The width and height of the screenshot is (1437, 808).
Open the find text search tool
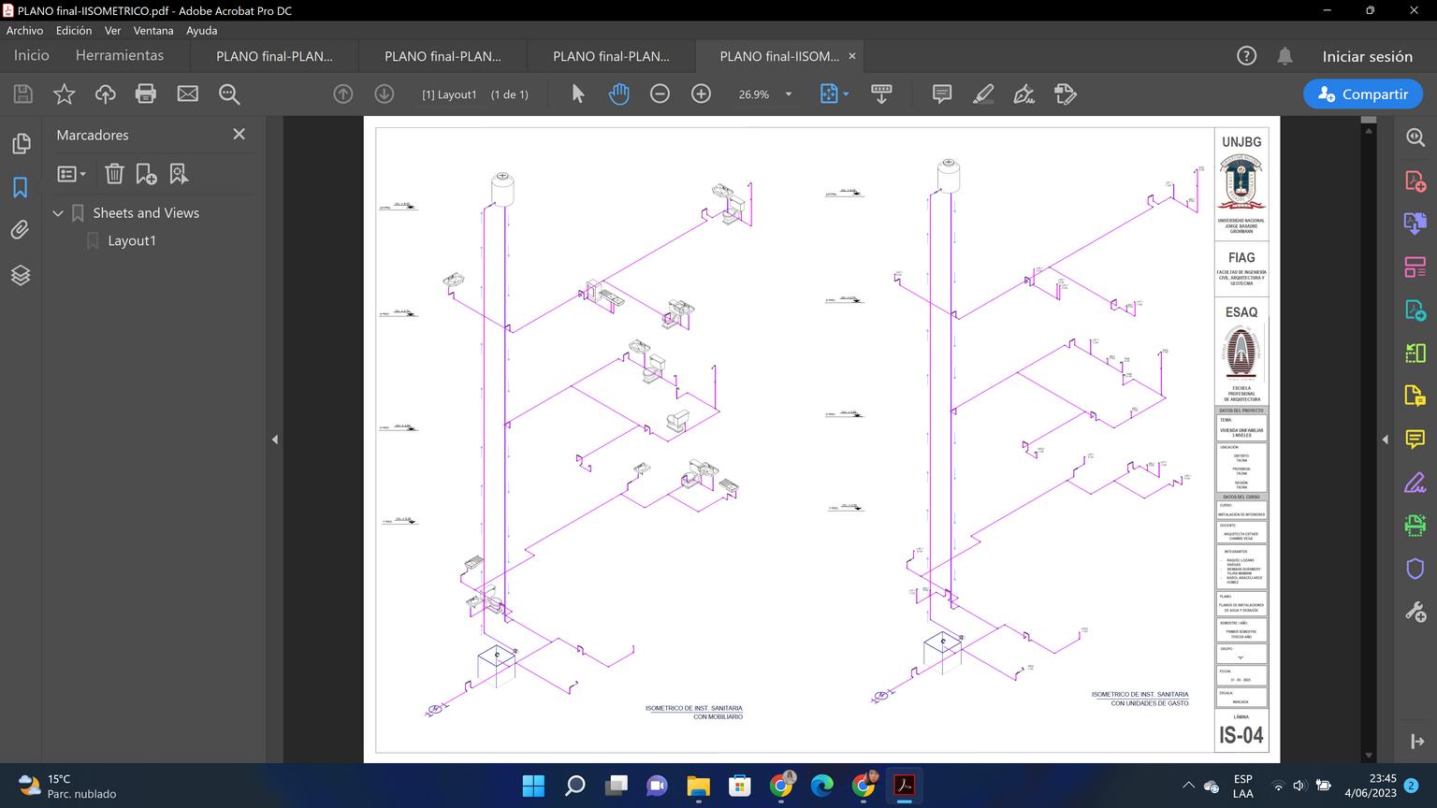[x=229, y=94]
